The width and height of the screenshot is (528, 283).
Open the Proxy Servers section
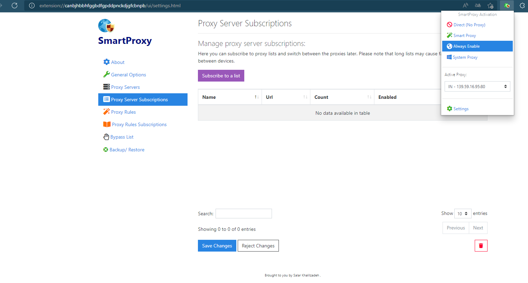(x=143, y=87)
